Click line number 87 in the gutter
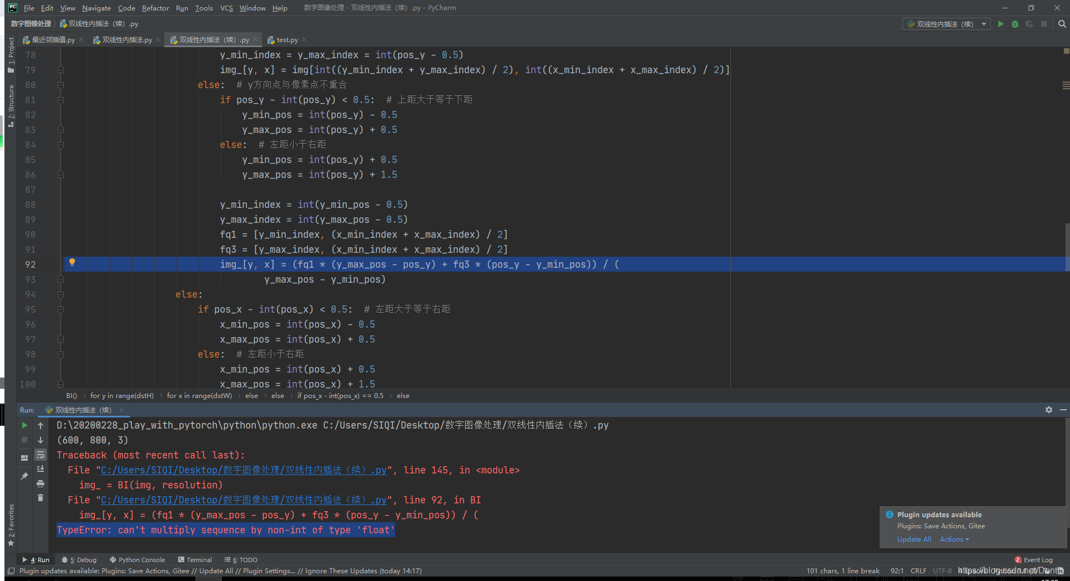Viewport: 1070px width, 581px height. tap(30, 190)
